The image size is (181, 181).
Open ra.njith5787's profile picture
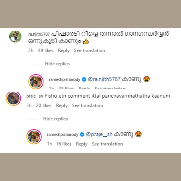tap(15, 36)
